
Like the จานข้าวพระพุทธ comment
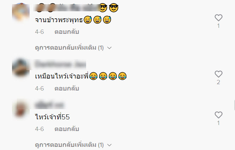218,18
